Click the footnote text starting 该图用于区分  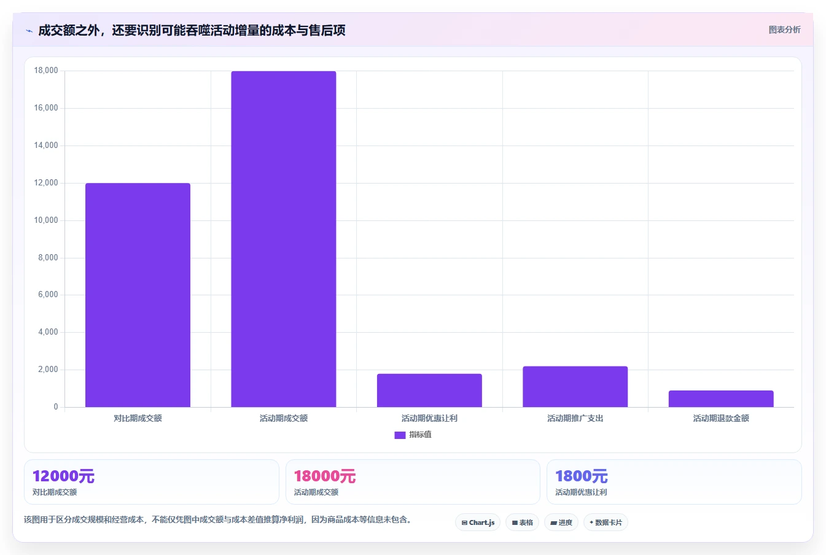click(x=218, y=519)
